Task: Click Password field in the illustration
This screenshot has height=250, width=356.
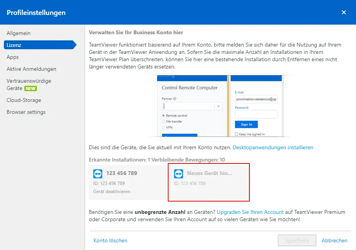Action: [x=256, y=114]
